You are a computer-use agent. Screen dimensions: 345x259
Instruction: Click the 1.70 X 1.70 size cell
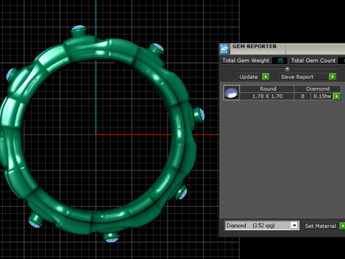point(267,96)
